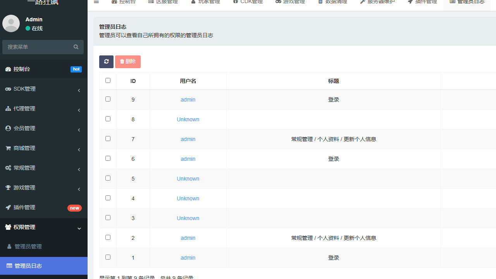The image size is (496, 279).
Task: Check the box for log ID 2
Action: 108,238
